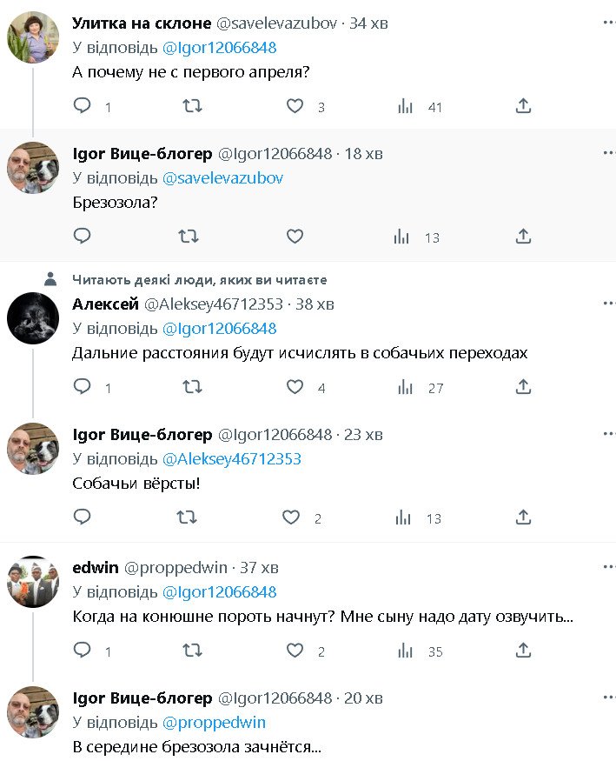
Task: Like the 'Брезозола?' tweet
Action: [295, 236]
